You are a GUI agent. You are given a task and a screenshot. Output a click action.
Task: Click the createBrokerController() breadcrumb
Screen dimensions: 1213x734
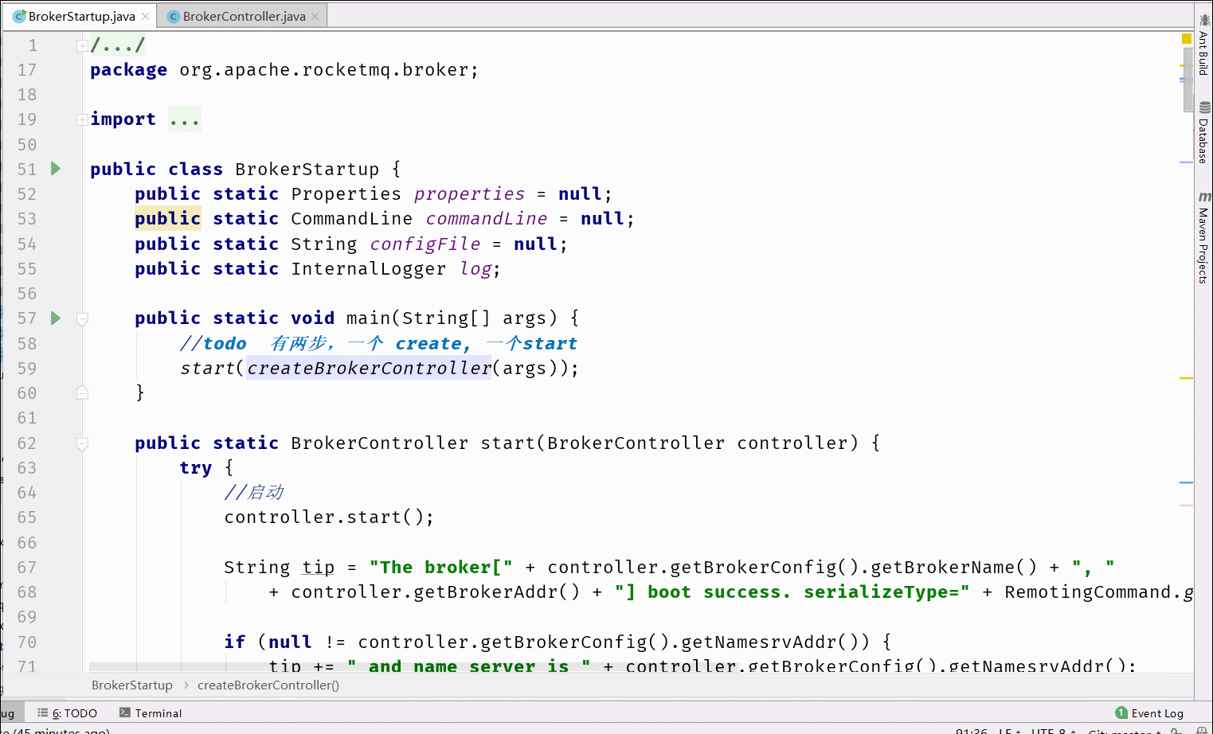coord(268,685)
